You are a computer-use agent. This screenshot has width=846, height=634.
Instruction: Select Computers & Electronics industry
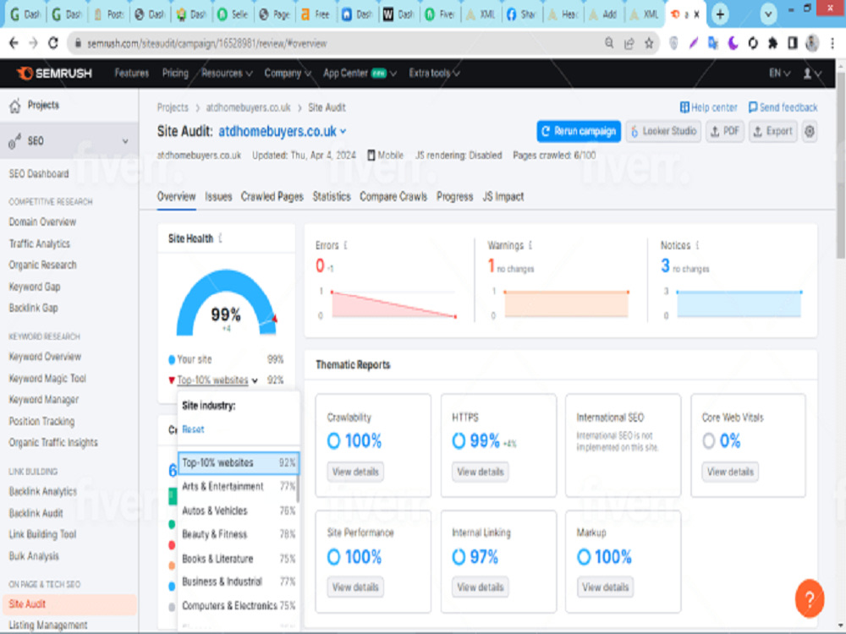coord(238,606)
